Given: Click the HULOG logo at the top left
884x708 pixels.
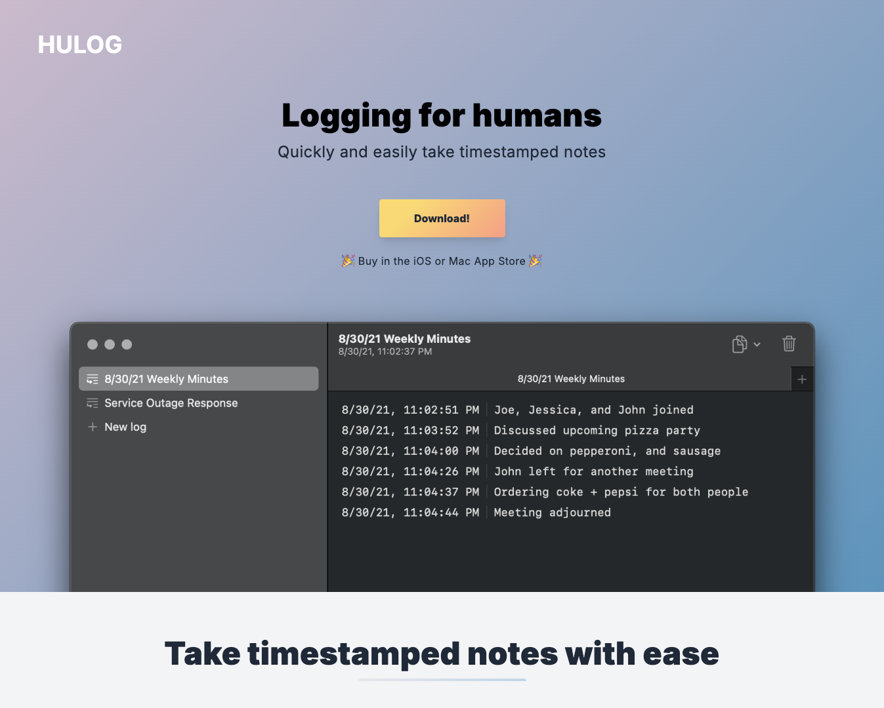Looking at the screenshot, I should (x=79, y=44).
